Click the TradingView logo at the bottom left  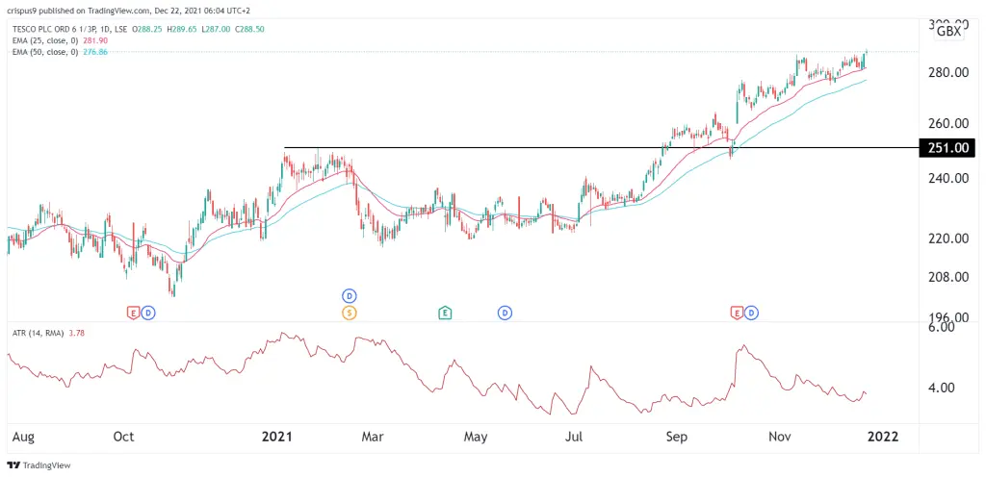point(39,465)
